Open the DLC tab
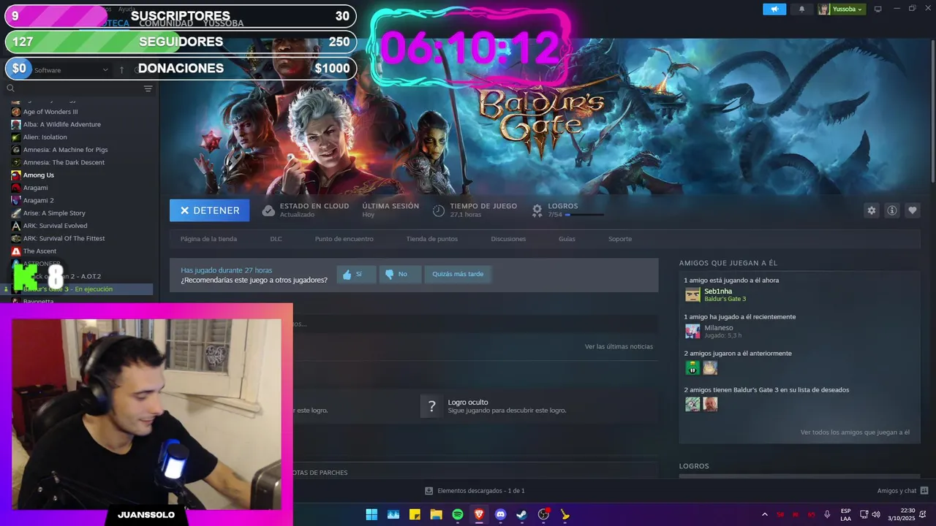 click(x=276, y=239)
